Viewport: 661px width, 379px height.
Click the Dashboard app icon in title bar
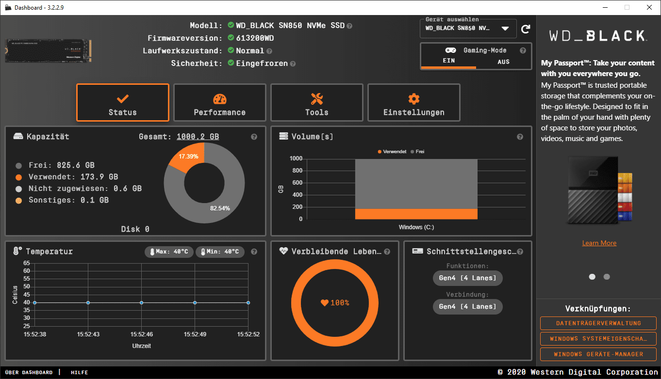[8, 8]
